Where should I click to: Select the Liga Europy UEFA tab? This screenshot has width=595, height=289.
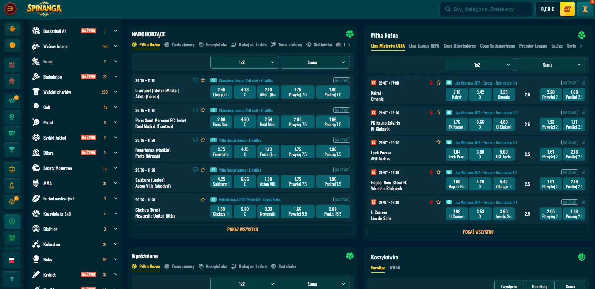[424, 46]
